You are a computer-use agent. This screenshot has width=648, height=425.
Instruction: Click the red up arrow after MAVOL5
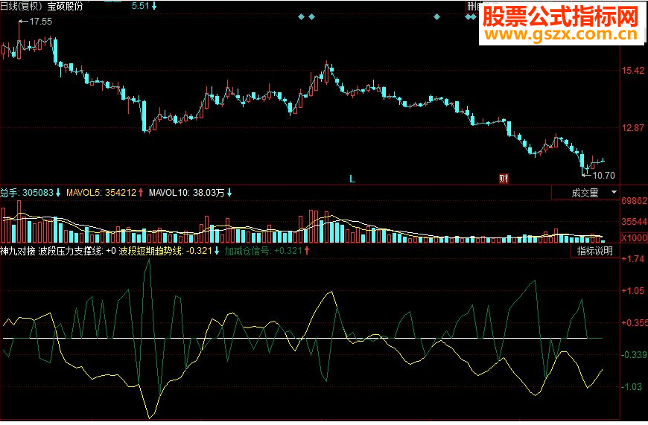[141, 193]
